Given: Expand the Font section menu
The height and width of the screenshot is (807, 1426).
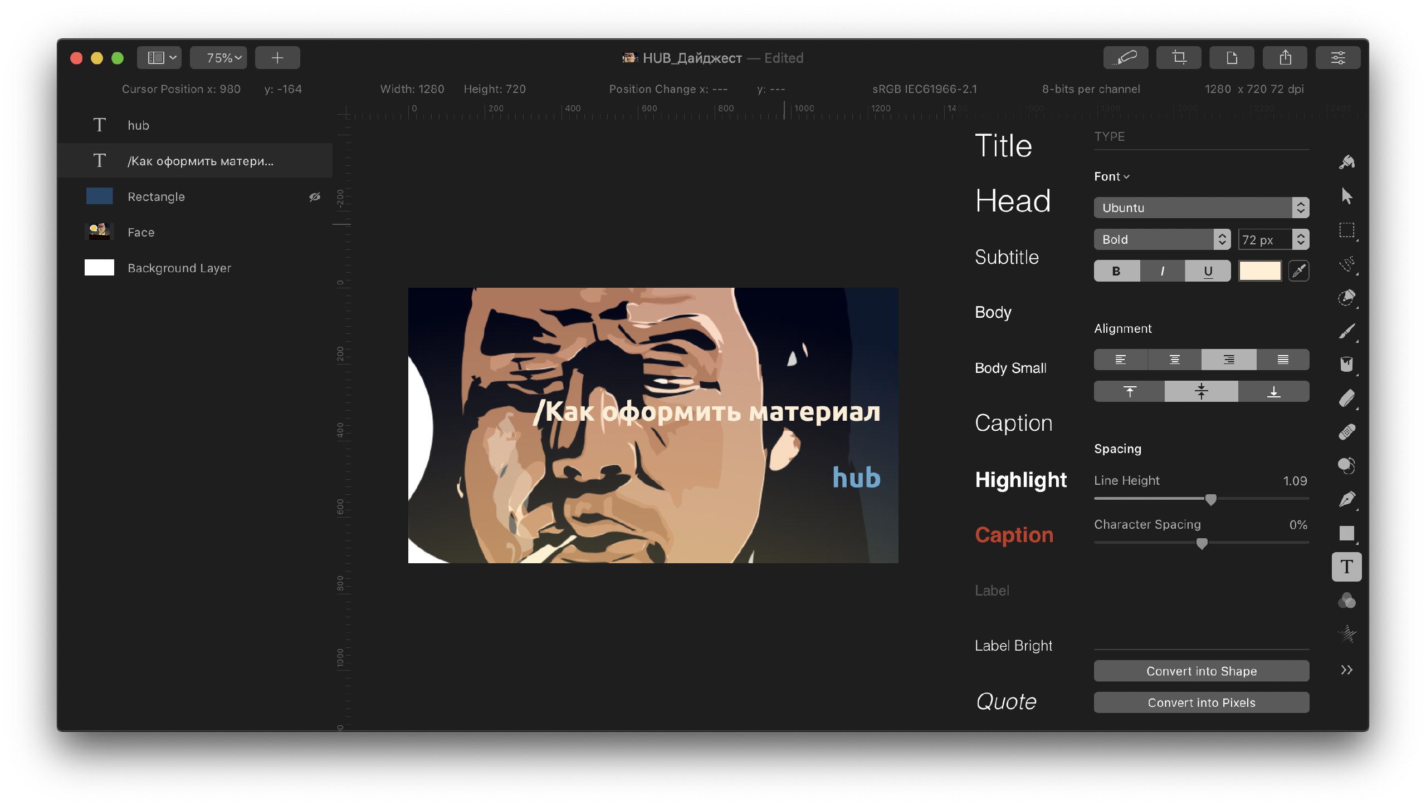Looking at the screenshot, I should point(1112,176).
